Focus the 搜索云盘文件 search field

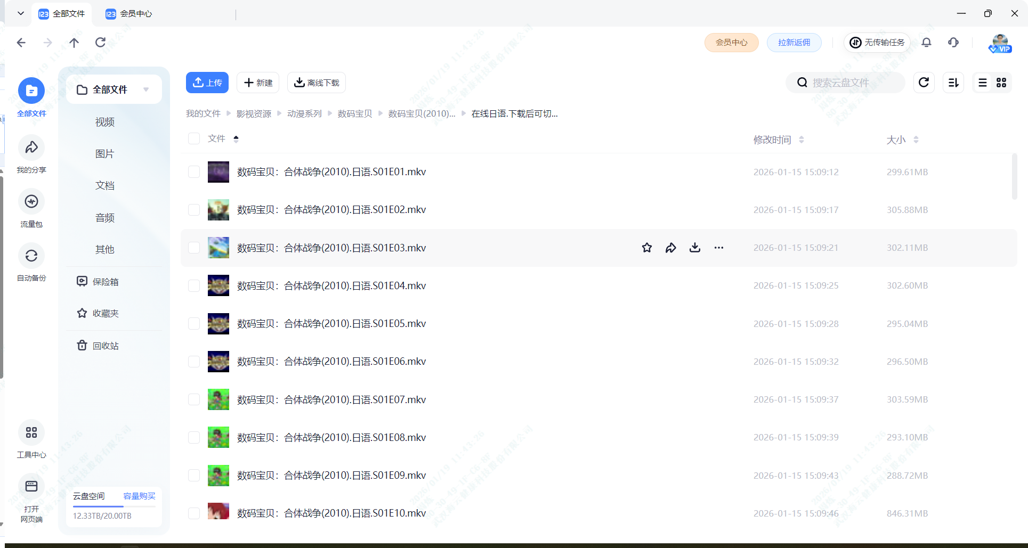click(x=845, y=83)
